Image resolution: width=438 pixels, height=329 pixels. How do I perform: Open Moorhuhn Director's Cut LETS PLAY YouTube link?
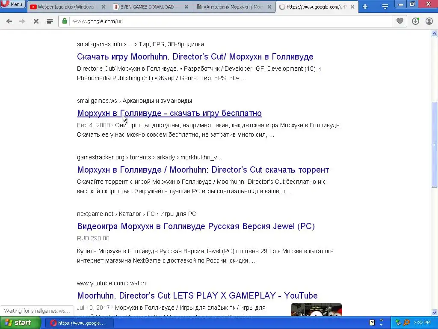coord(197,296)
